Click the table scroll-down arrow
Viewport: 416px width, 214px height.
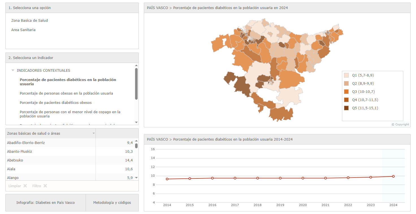(x=136, y=178)
